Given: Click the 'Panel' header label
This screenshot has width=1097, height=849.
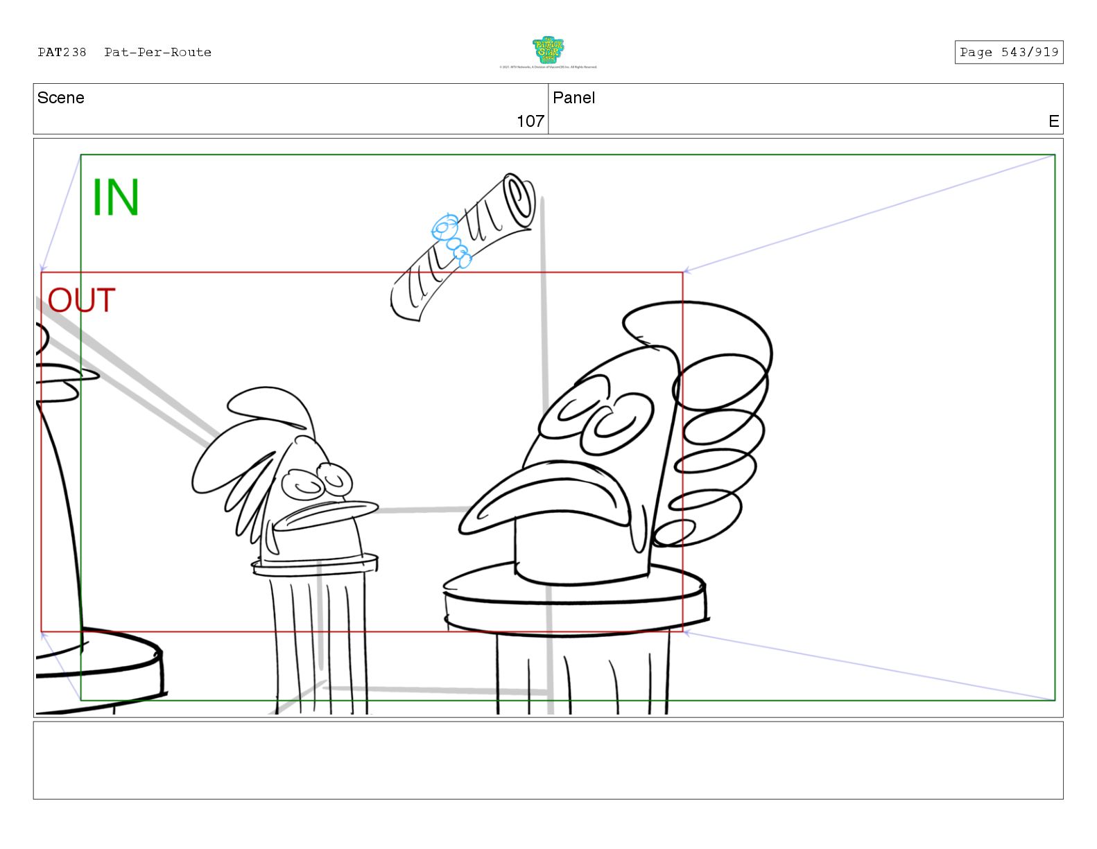Looking at the screenshot, I should coord(573,98).
